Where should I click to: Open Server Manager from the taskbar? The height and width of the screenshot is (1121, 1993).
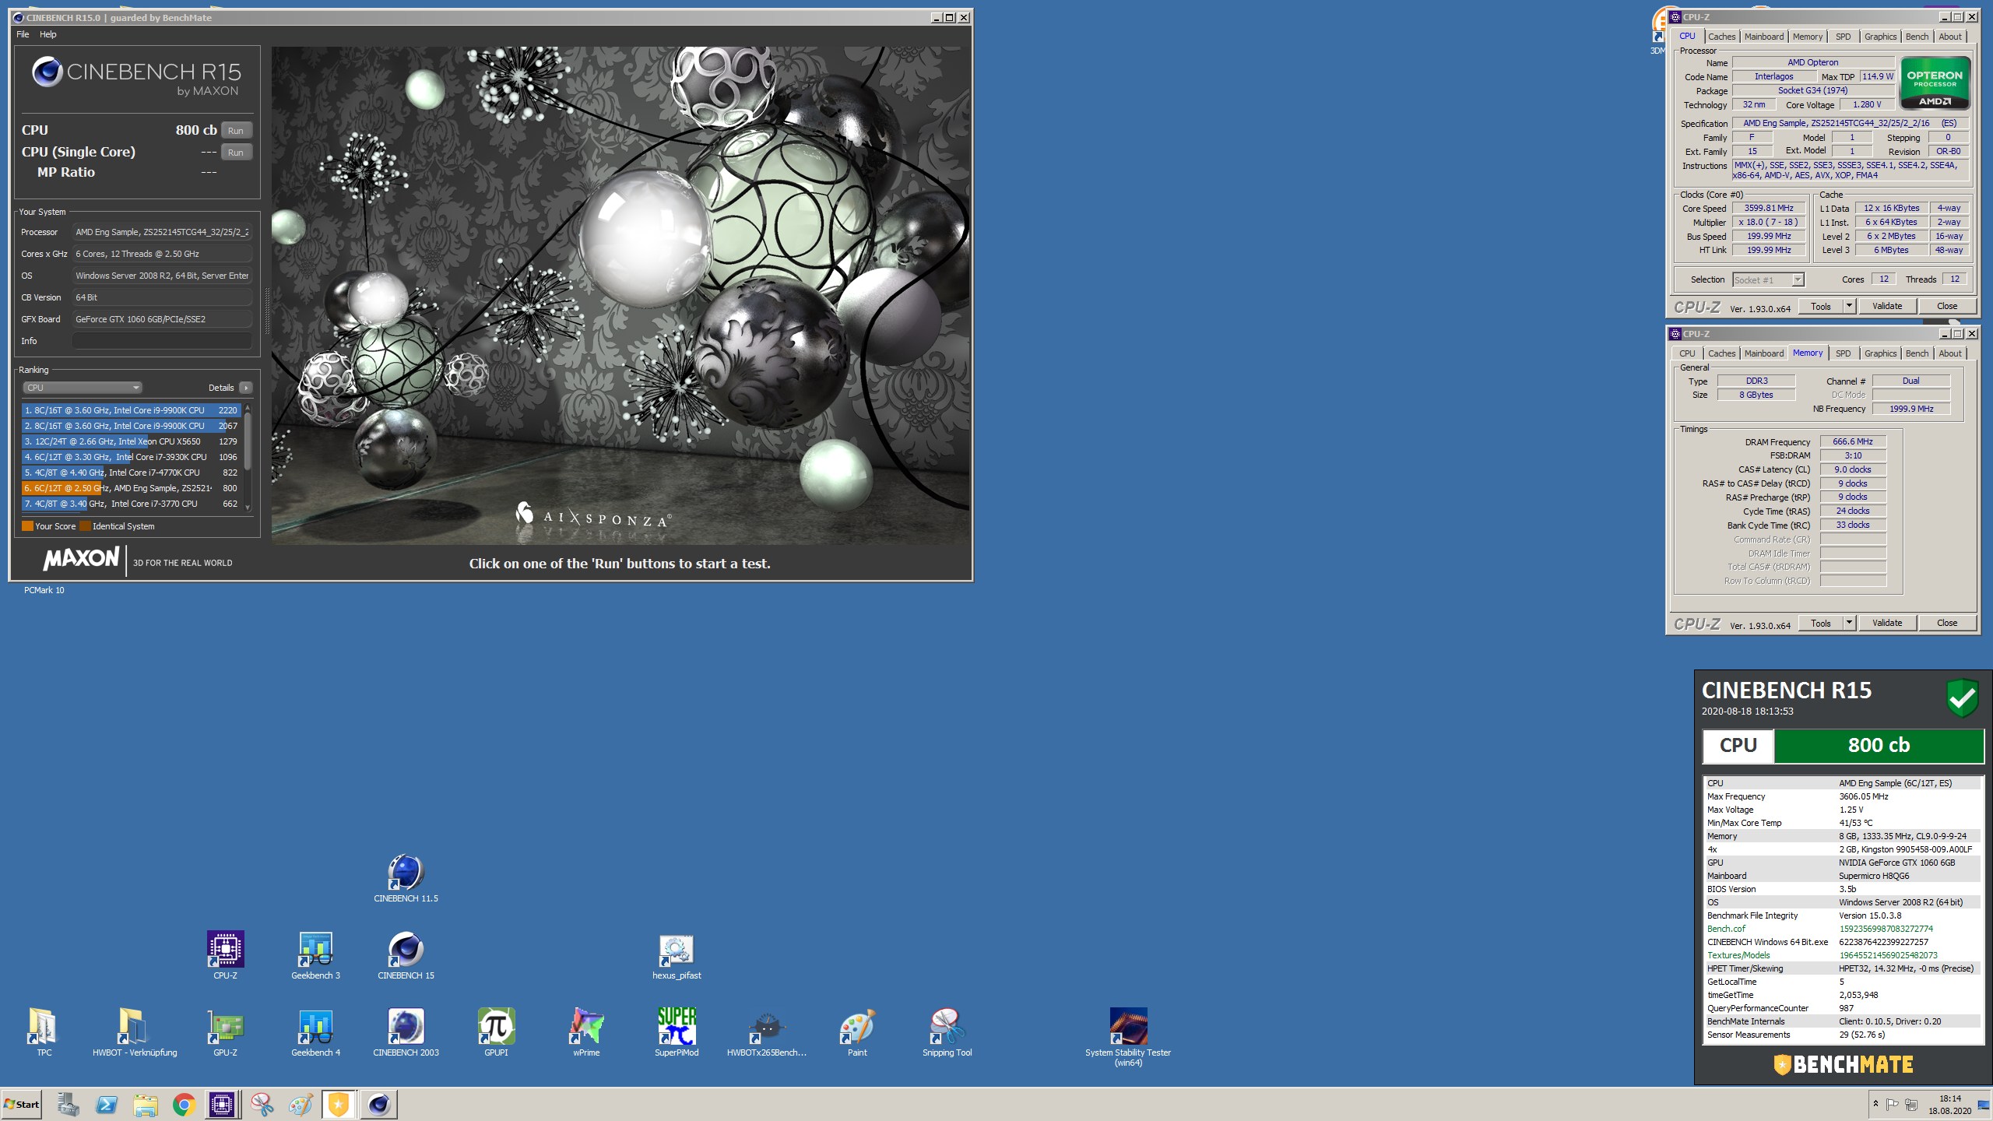click(68, 1104)
